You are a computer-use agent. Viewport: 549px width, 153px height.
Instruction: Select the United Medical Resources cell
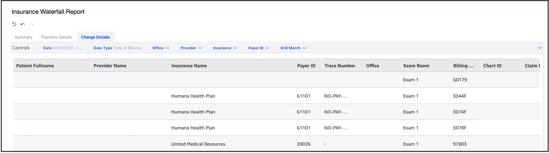[x=198, y=144]
